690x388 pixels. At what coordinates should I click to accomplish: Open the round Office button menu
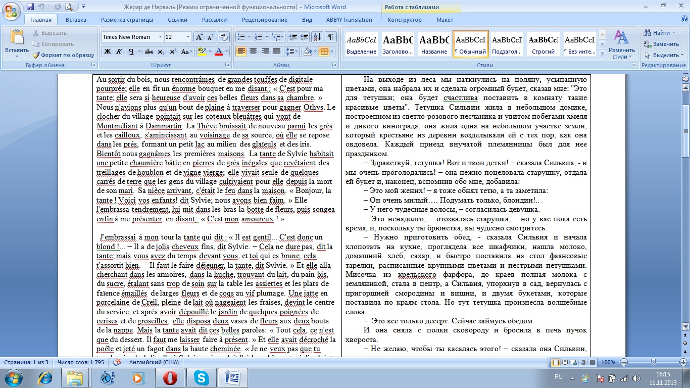coord(11,10)
